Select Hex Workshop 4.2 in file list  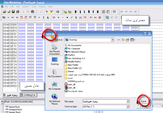[75, 58]
